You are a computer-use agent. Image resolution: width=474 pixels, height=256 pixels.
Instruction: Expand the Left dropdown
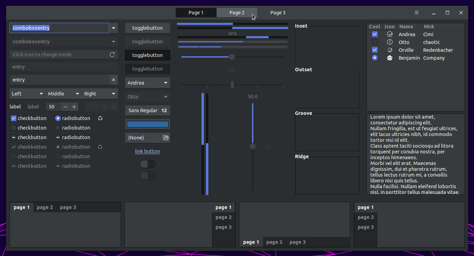(x=27, y=93)
